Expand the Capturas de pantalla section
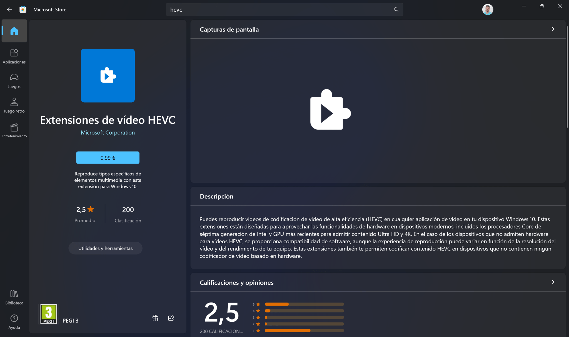Image resolution: width=569 pixels, height=337 pixels. (x=553, y=29)
